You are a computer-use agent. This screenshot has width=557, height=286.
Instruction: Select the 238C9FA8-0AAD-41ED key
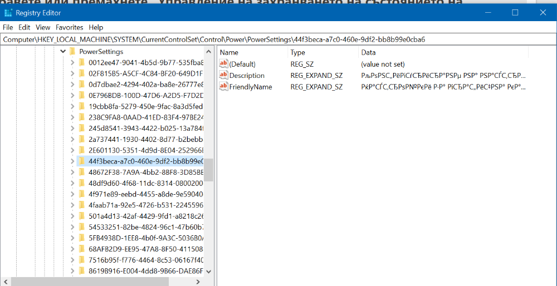coord(145,117)
